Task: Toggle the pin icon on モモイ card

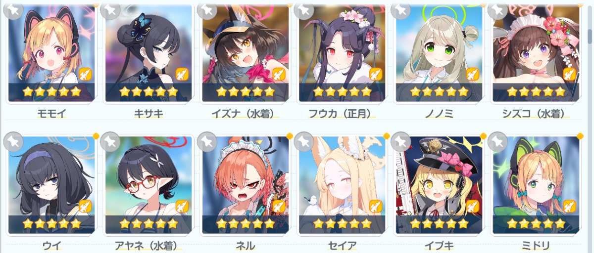Action: (x=15, y=9)
